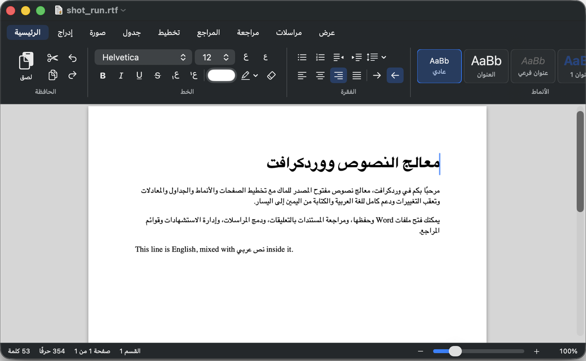This screenshot has height=361, width=586.
Task: Click the القسم 1 section indicator
Action: click(130, 351)
